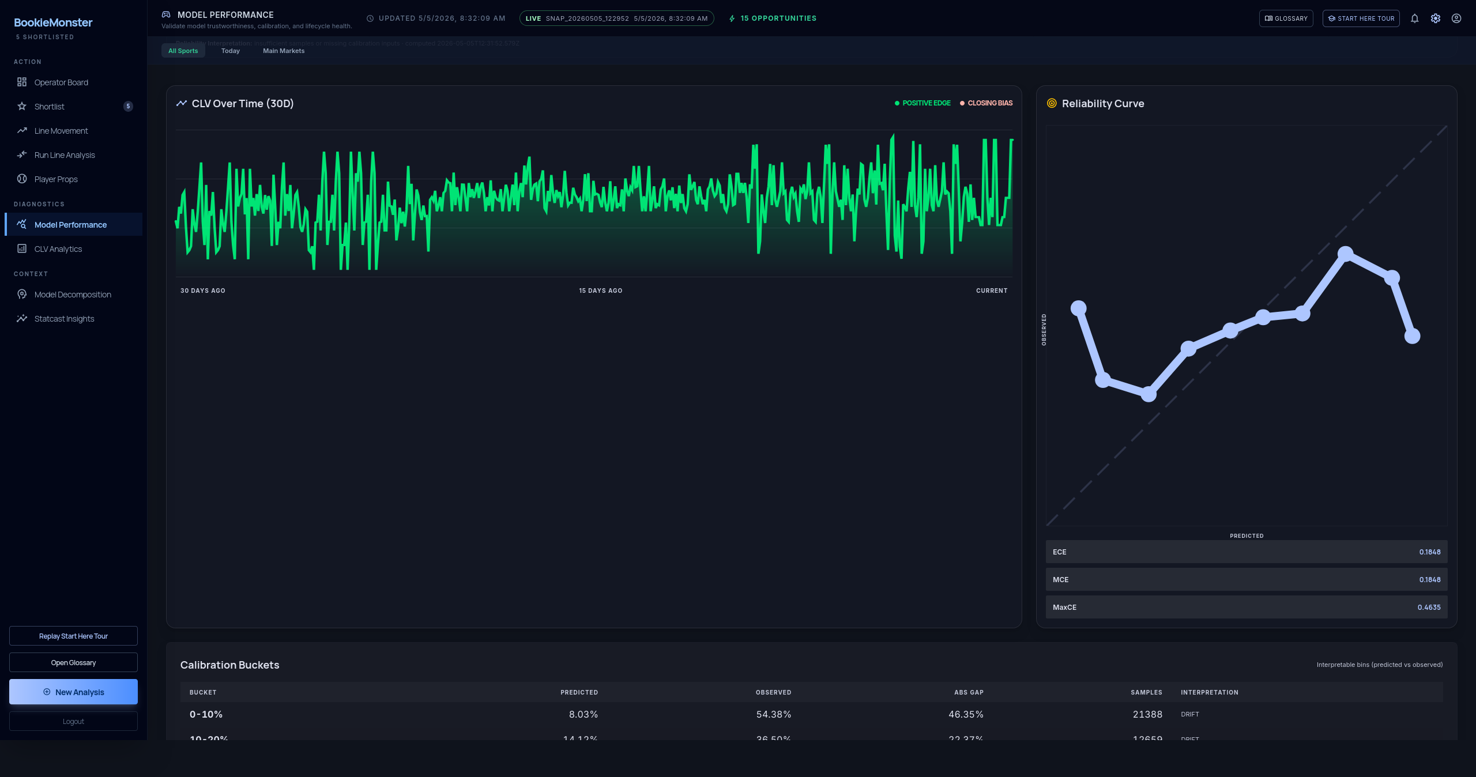Viewport: 1476px width, 777px height.
Task: Click the 46.35% abs gap value
Action: [966, 714]
